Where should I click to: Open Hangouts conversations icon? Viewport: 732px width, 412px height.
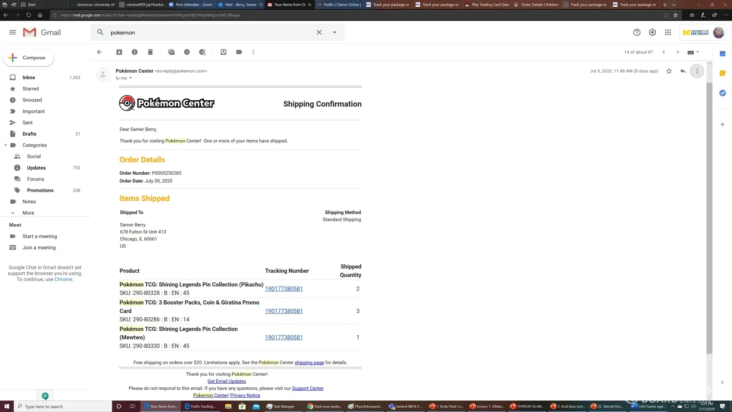(x=45, y=396)
